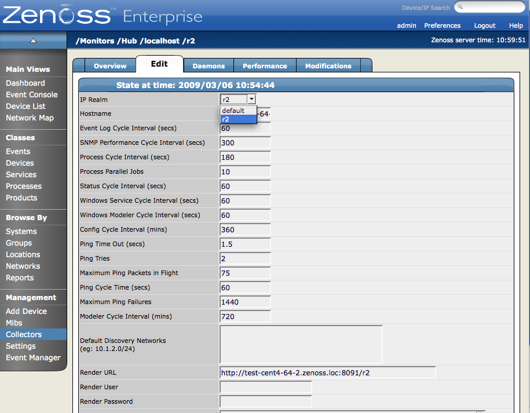This screenshot has width=530, height=413.
Task: Go to Hub breadcrumb
Action: pyautogui.click(x=127, y=41)
